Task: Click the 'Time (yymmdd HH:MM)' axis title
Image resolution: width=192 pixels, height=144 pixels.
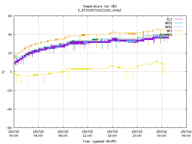Action: point(100,141)
